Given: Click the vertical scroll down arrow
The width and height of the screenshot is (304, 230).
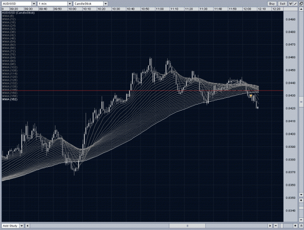Looking at the screenshot, I should [x=301, y=195].
